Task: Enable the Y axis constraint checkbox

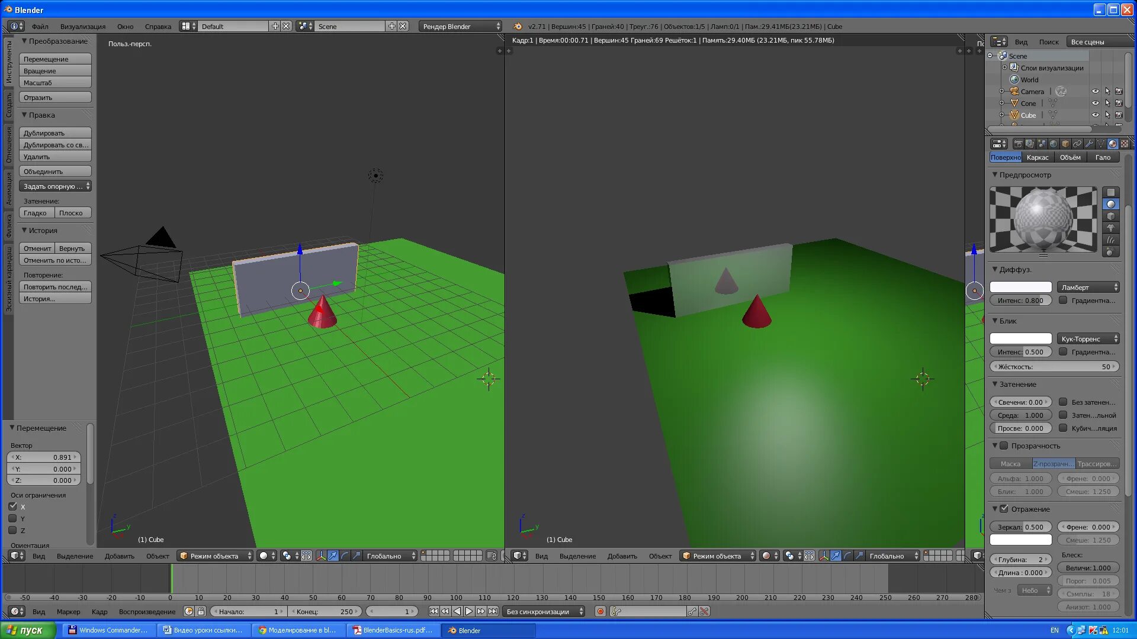Action: 12,518
